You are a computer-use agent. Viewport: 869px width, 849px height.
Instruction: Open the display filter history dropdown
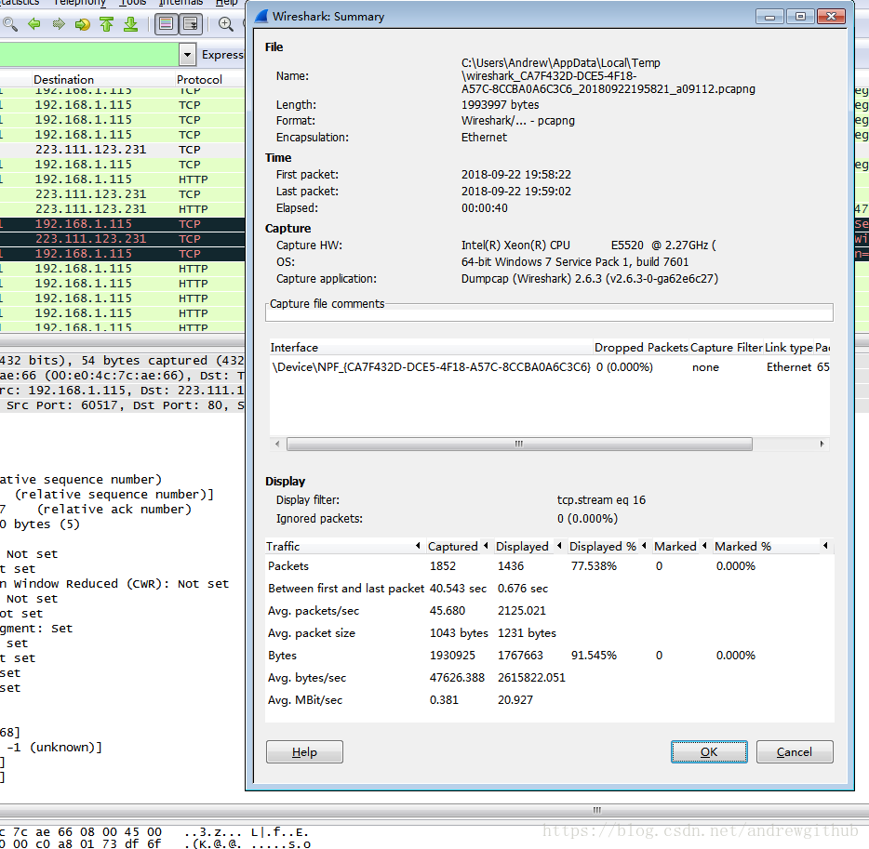pos(187,55)
